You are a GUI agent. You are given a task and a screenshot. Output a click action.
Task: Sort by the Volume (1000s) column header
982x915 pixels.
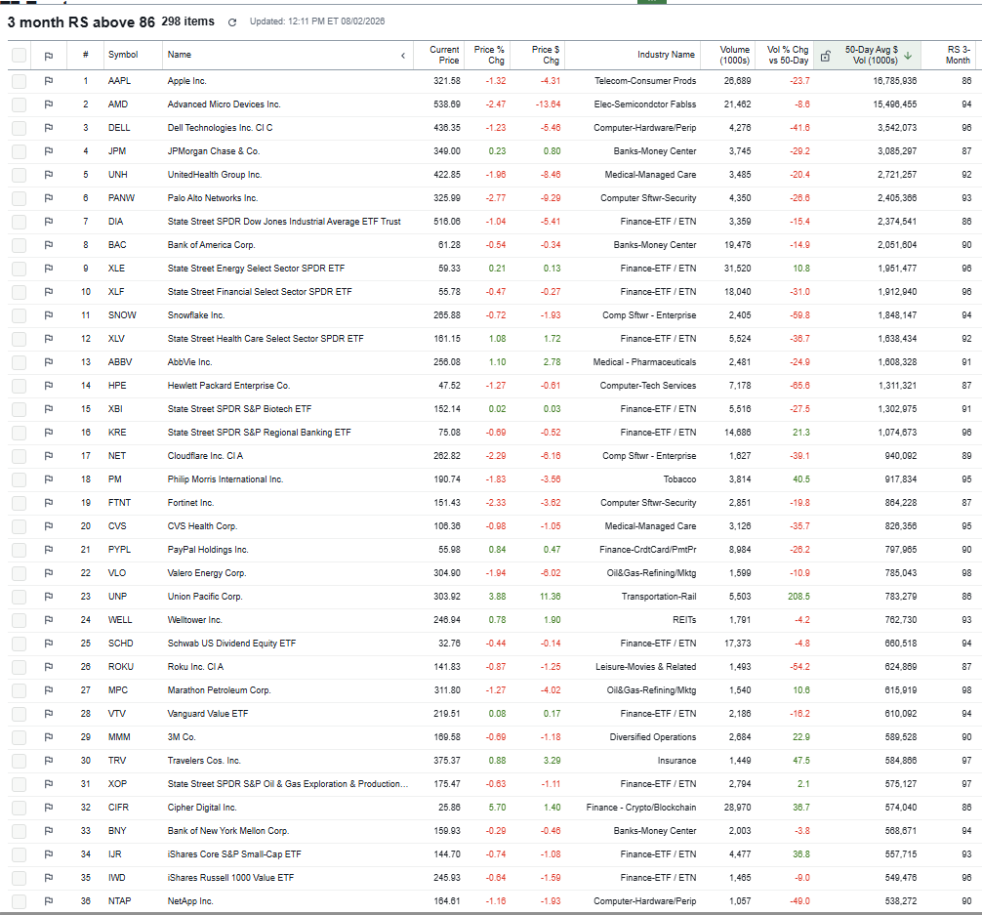(734, 55)
